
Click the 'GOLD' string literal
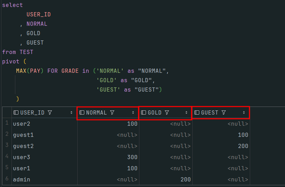click(107, 80)
